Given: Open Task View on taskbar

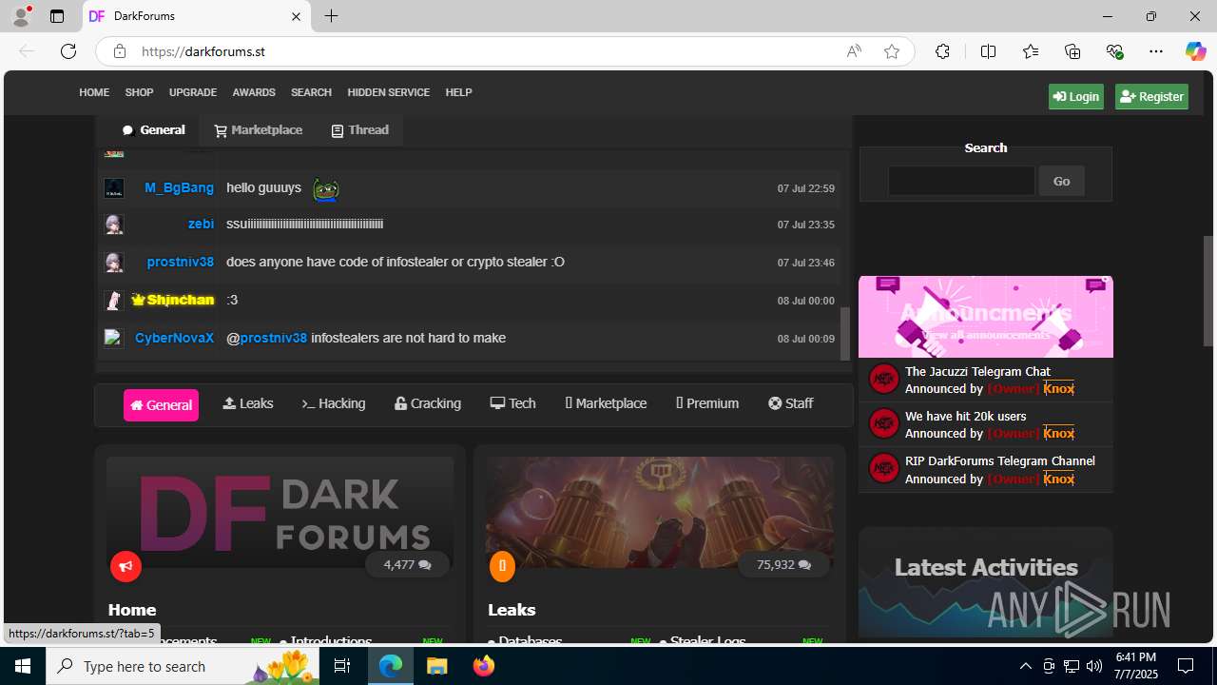Looking at the screenshot, I should (342, 666).
